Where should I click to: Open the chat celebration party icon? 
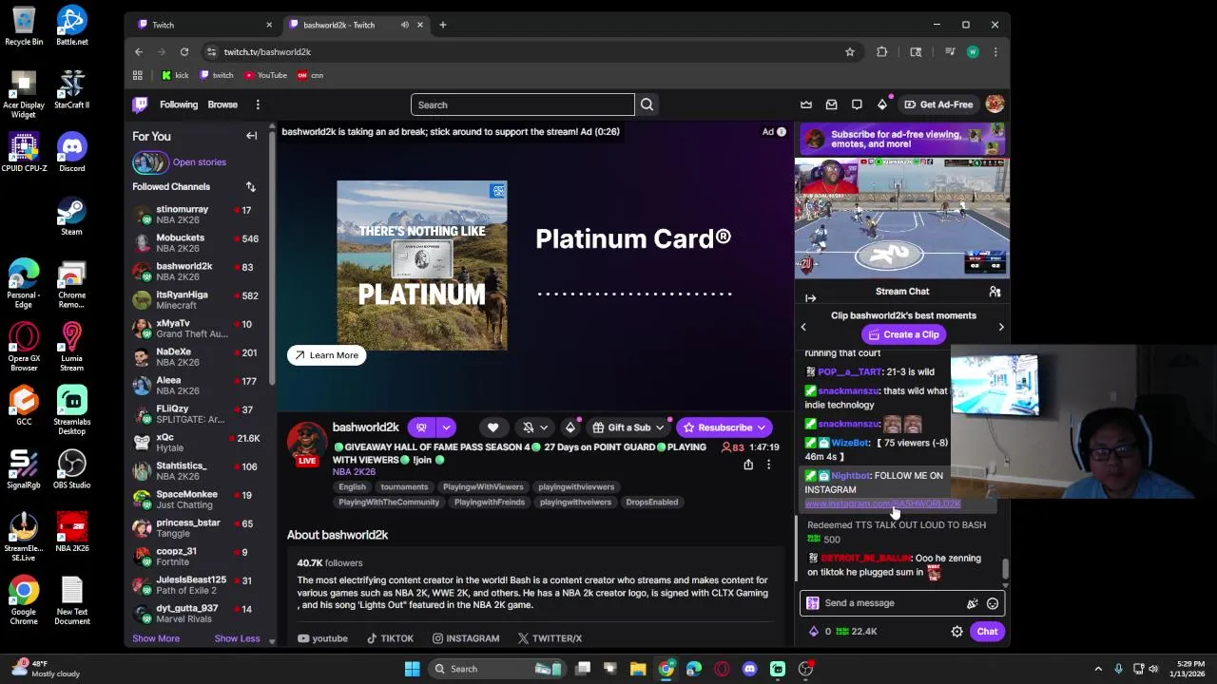click(972, 603)
